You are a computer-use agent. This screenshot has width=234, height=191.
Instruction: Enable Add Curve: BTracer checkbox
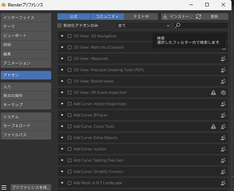[x=69, y=115]
